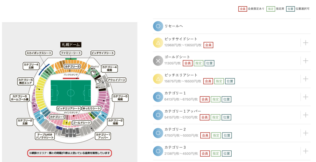Click the blue circle icon for カテゴリー3
Viewport: 316px width, 162px height.
158,151
